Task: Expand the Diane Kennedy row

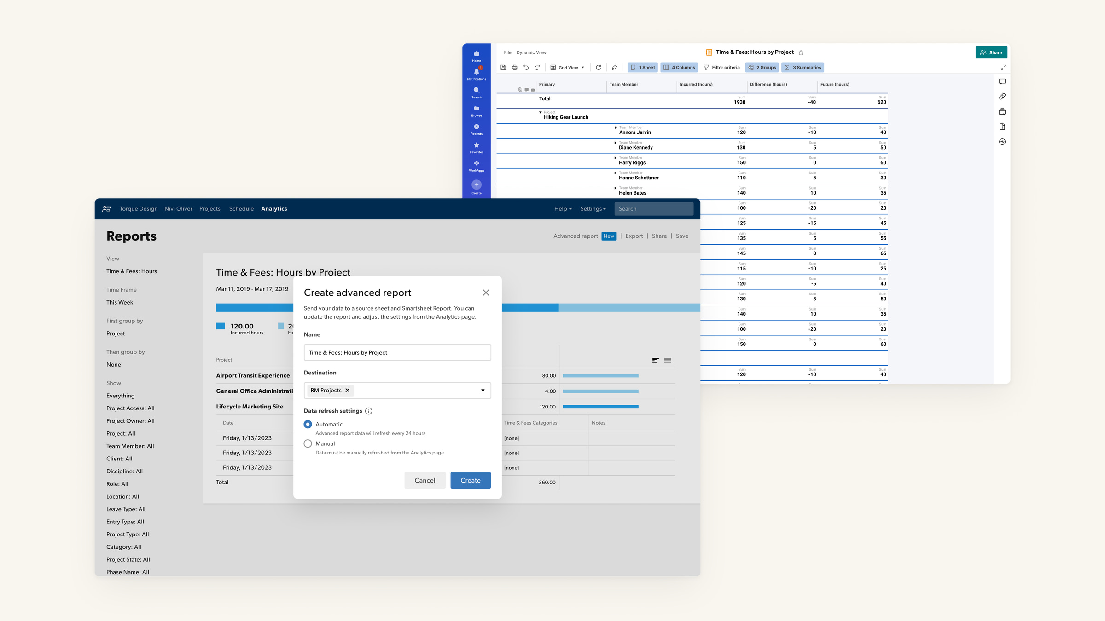Action: [616, 143]
